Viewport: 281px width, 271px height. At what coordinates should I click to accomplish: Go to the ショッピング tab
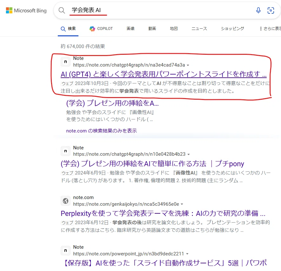[x=232, y=29]
